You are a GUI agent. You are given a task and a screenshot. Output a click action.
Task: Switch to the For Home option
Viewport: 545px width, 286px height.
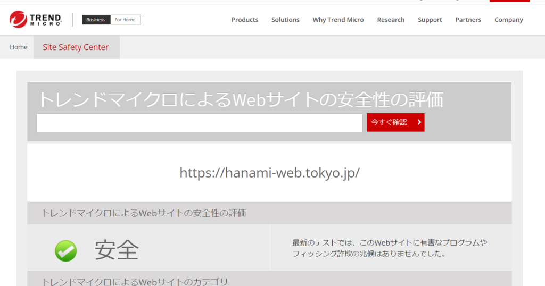pyautogui.click(x=125, y=20)
